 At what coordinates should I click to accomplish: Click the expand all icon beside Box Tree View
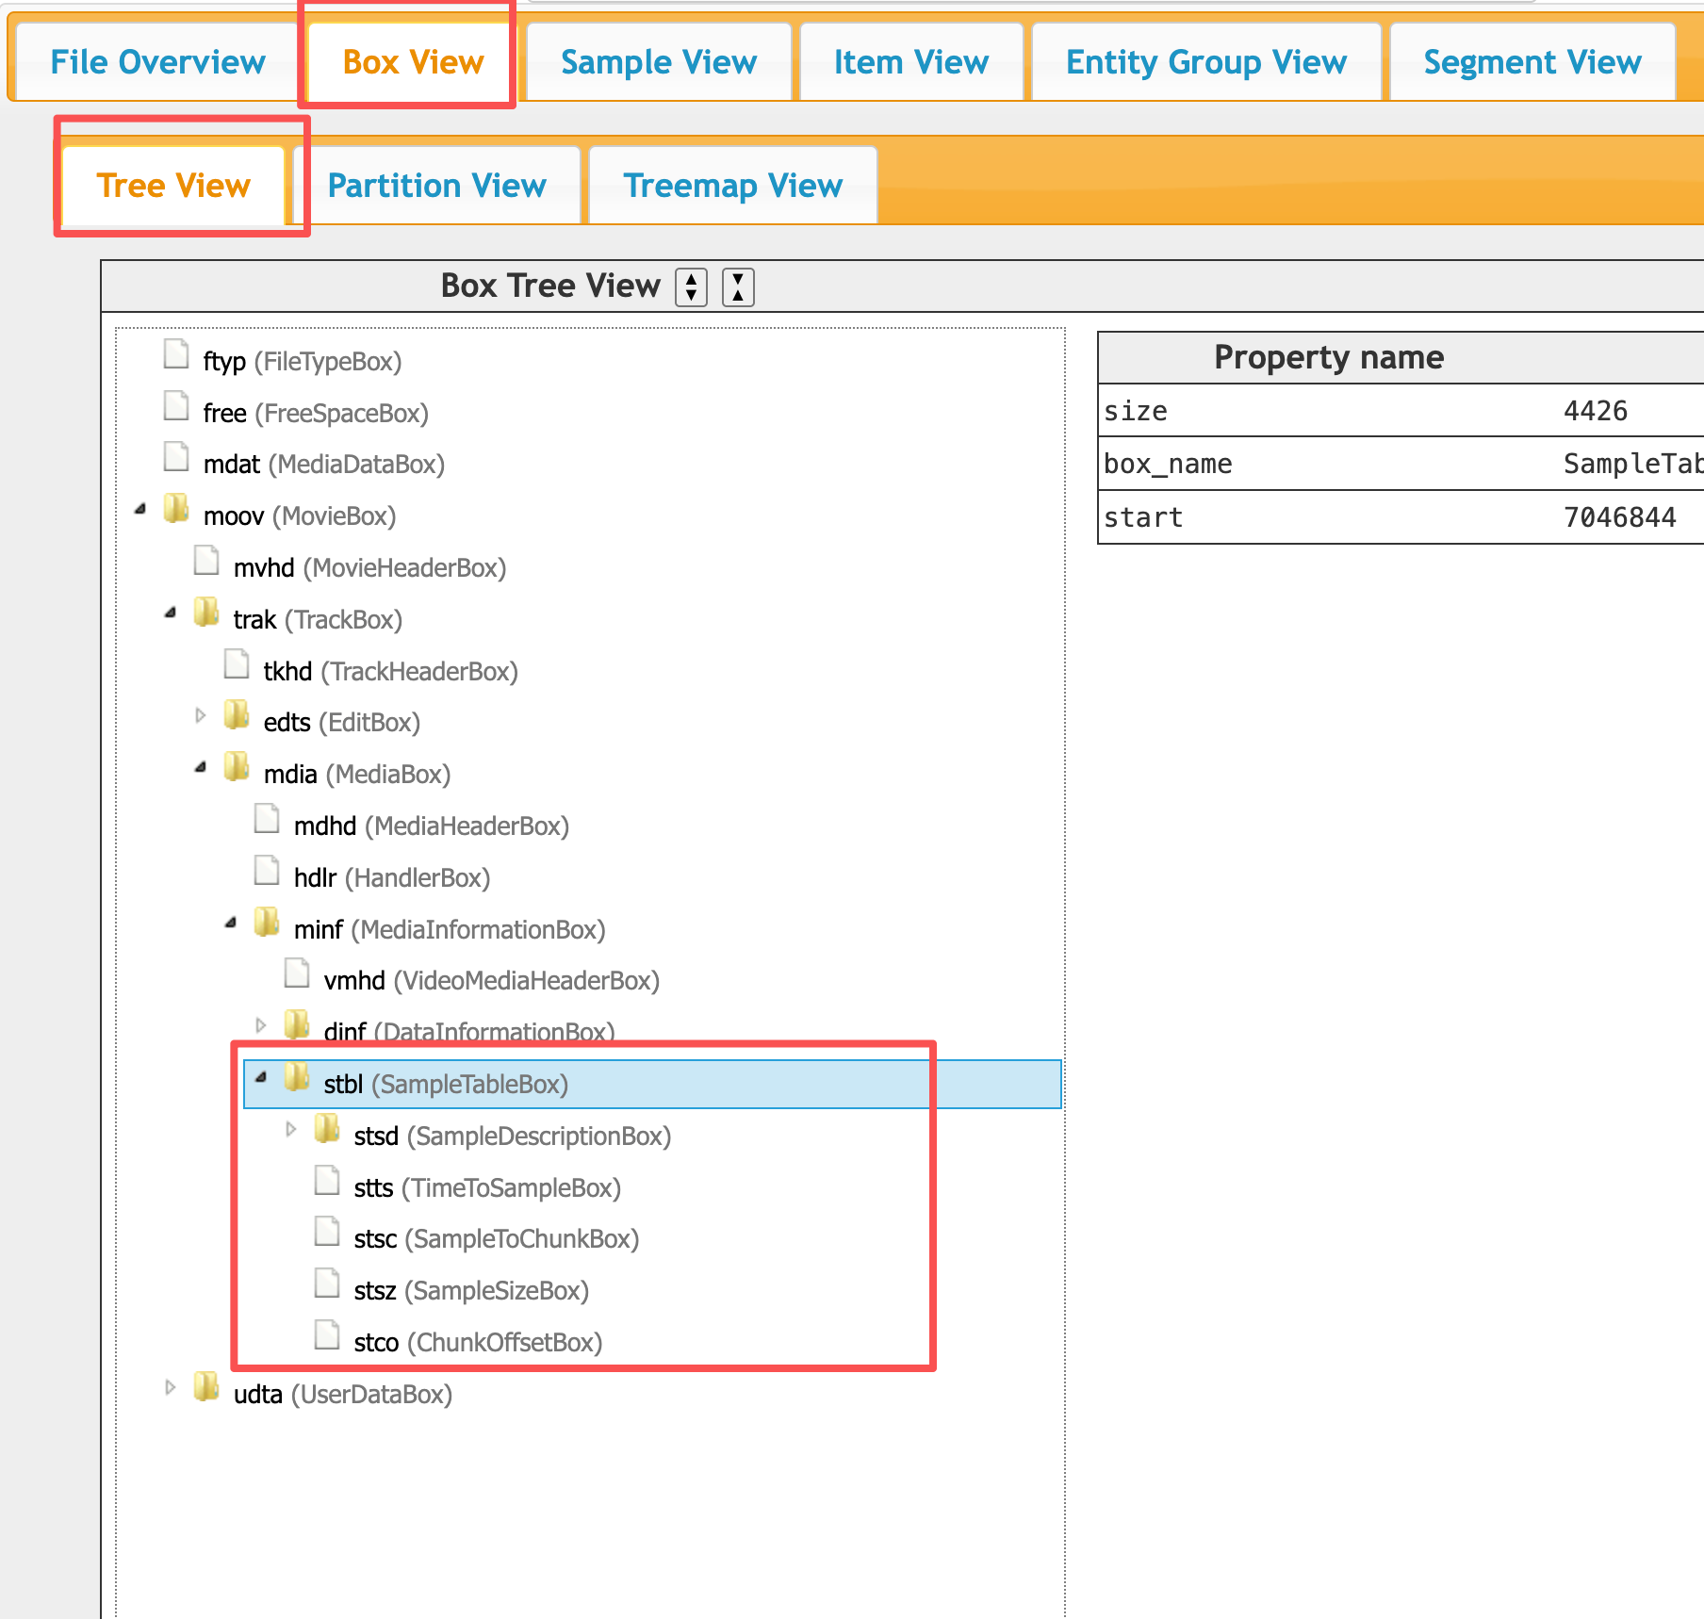click(691, 286)
